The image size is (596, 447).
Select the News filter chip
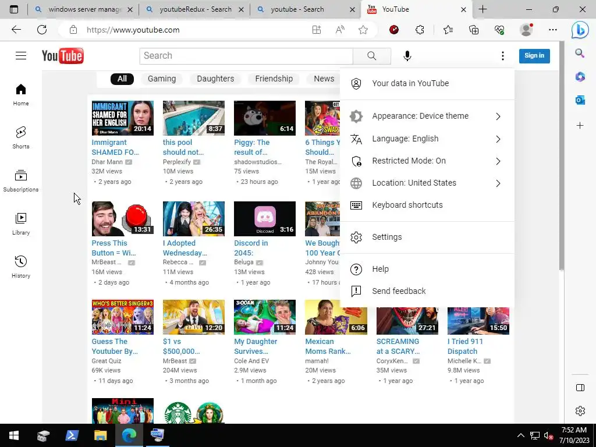pyautogui.click(x=324, y=79)
